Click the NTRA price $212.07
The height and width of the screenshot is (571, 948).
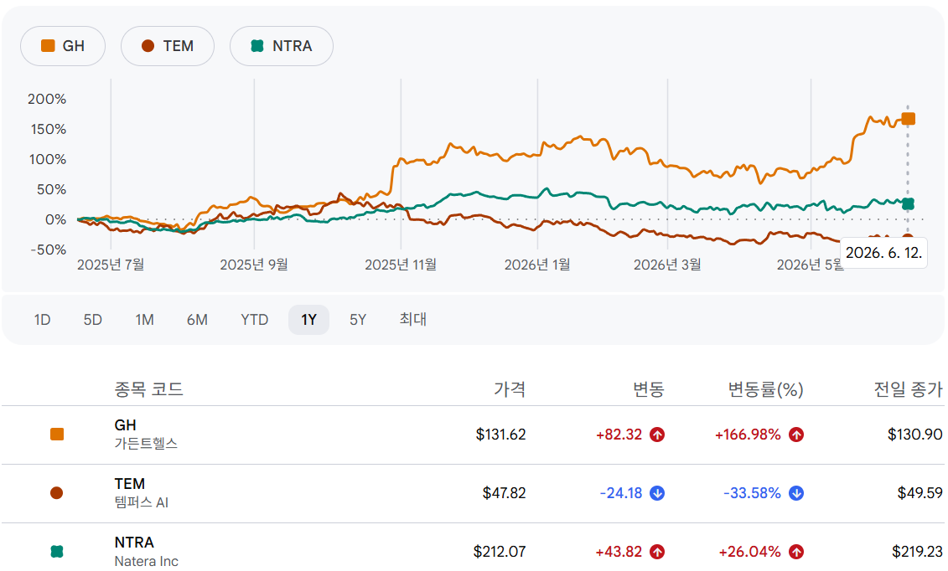point(500,552)
